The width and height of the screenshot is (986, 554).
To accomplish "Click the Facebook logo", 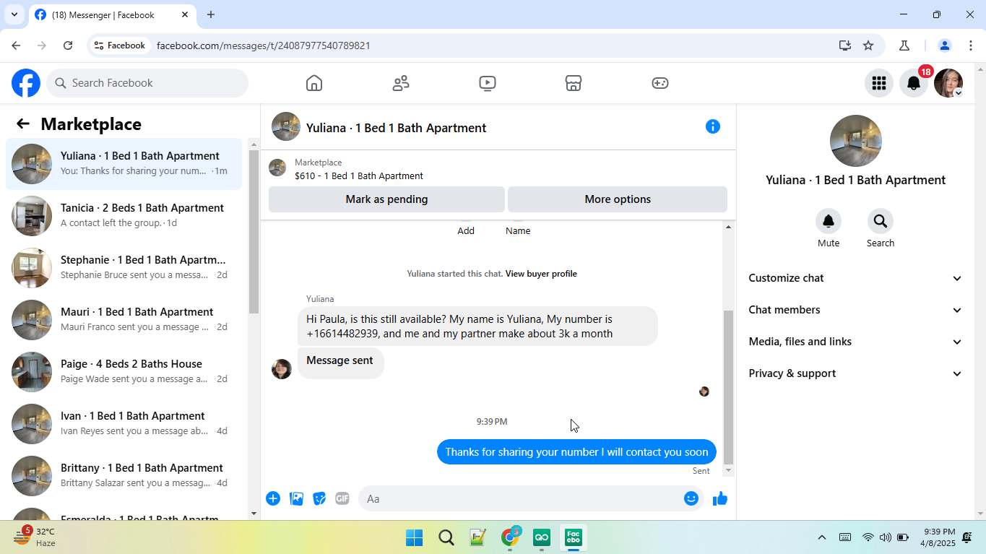I will click(26, 83).
